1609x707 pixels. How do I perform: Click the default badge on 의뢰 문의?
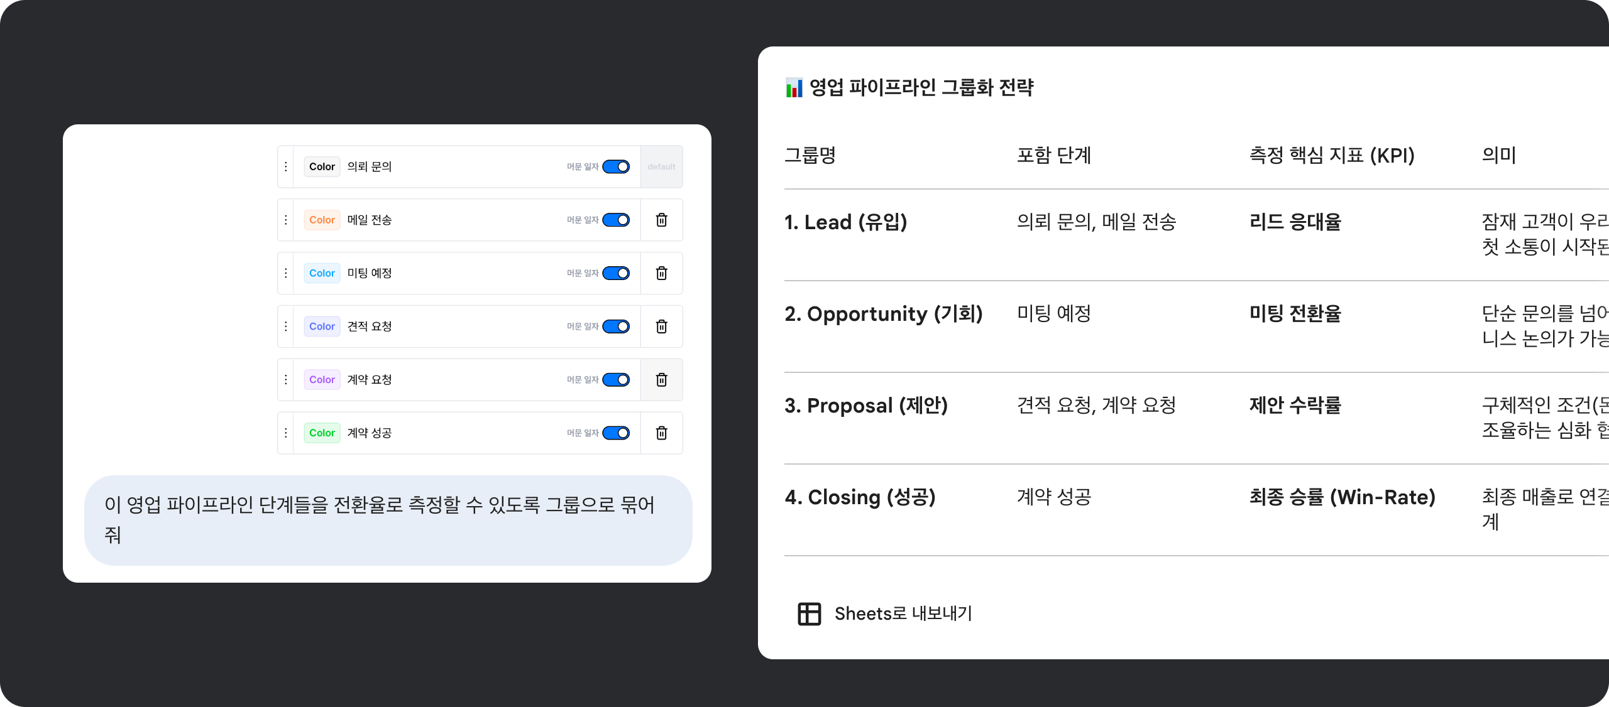(x=661, y=166)
